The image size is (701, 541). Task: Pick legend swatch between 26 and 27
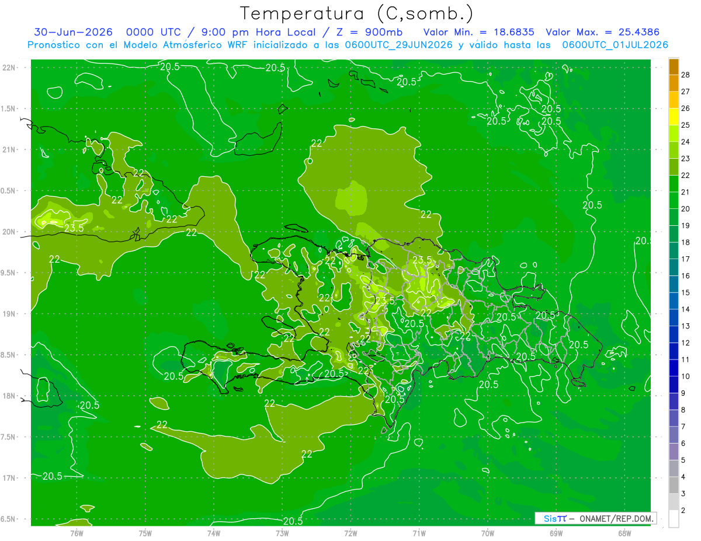pos(674,100)
